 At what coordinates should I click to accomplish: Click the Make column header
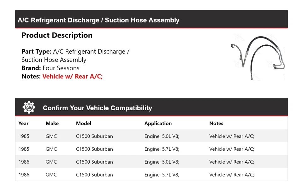52,124
